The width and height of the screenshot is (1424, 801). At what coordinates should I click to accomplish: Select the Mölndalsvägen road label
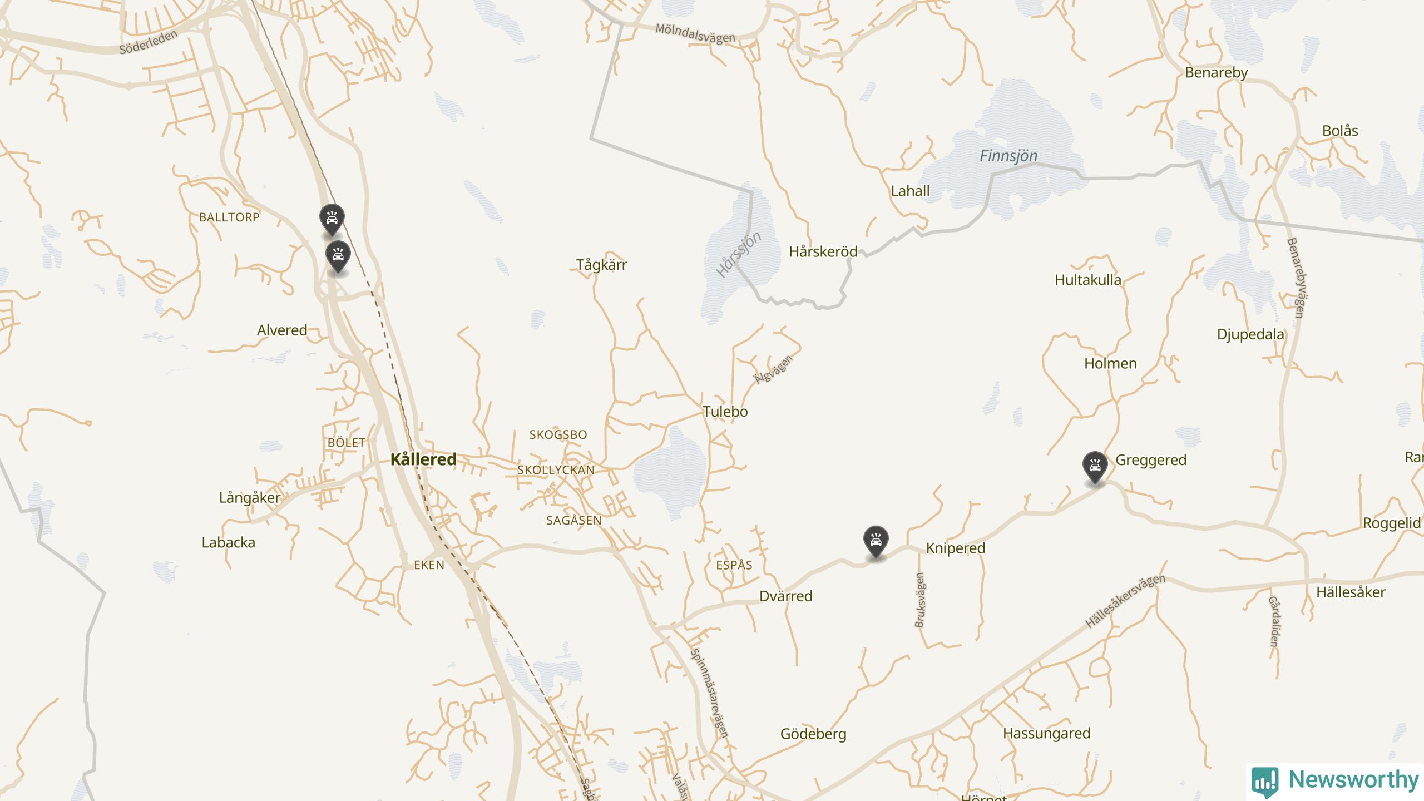coord(695,33)
